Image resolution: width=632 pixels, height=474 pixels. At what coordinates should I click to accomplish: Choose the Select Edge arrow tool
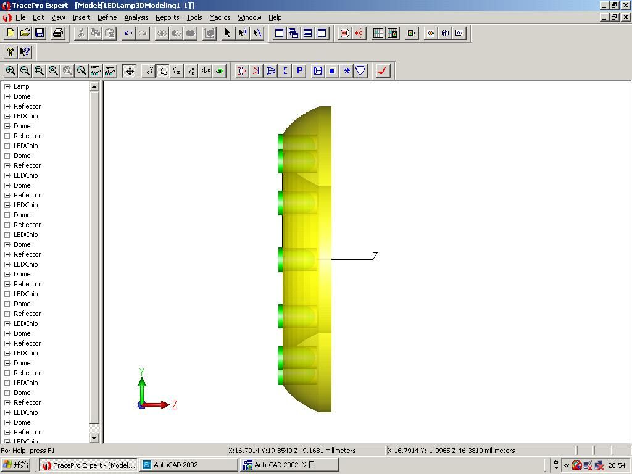[257, 33]
